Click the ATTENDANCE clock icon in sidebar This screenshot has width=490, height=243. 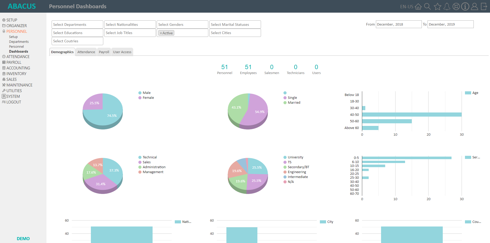coord(4,56)
